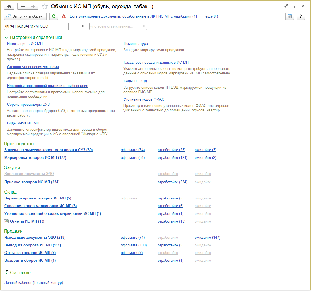Click отработайте (6) for Списания кодов
The width and height of the screenshot is (311, 291).
click(x=171, y=206)
